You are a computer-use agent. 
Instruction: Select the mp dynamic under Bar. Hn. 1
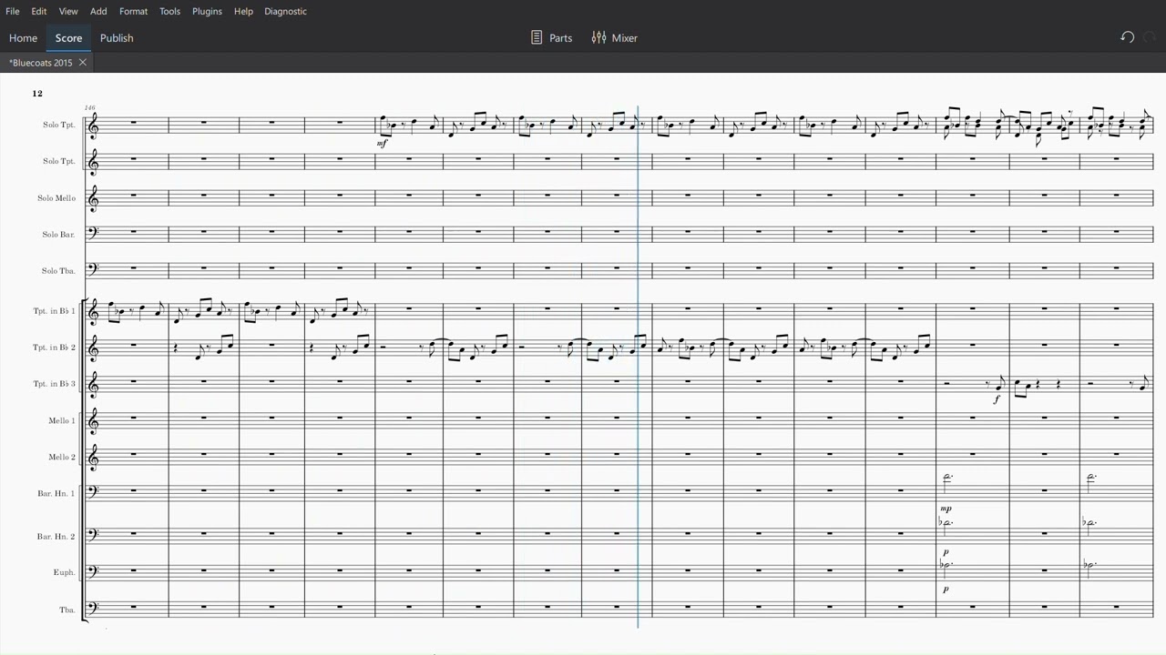pyautogui.click(x=946, y=509)
